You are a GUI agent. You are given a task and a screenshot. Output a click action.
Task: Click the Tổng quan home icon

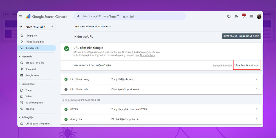pyautogui.click(x=22, y=36)
